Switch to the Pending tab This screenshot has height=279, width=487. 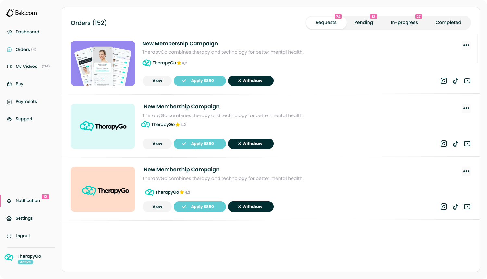tap(364, 22)
